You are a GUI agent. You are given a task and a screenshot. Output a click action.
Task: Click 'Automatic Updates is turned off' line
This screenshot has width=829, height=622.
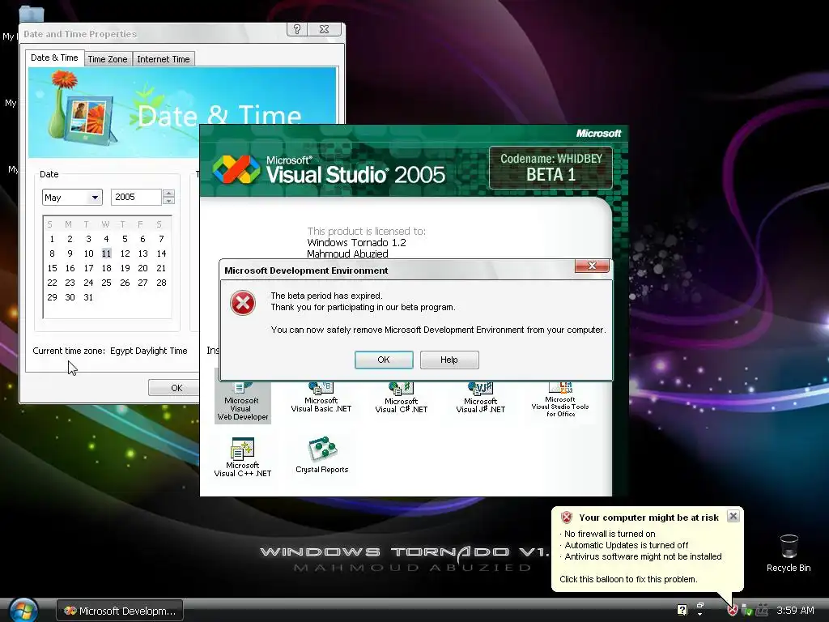627,545
